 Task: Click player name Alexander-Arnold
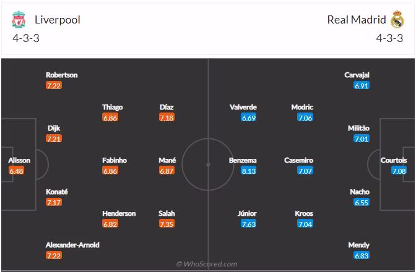click(x=72, y=245)
